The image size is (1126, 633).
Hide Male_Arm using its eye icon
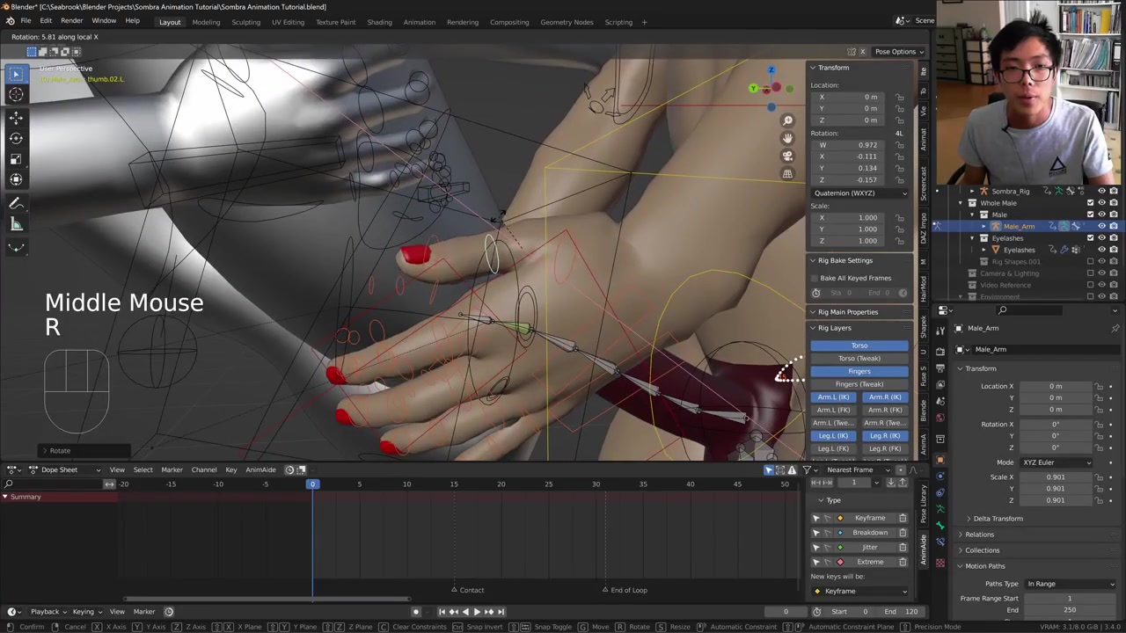pyautogui.click(x=1101, y=226)
